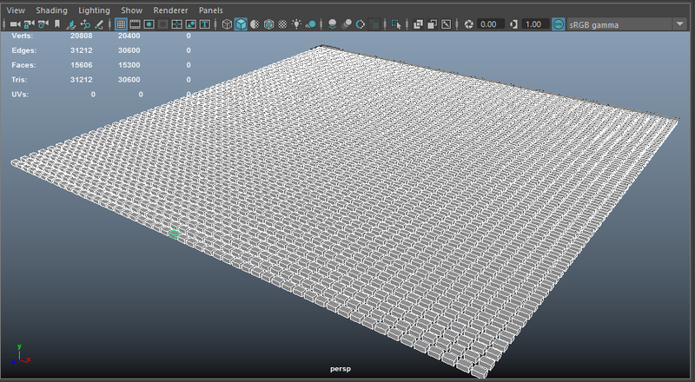The image size is (695, 382).
Task: Click the Edges label in heads-up display
Action: (x=24, y=50)
